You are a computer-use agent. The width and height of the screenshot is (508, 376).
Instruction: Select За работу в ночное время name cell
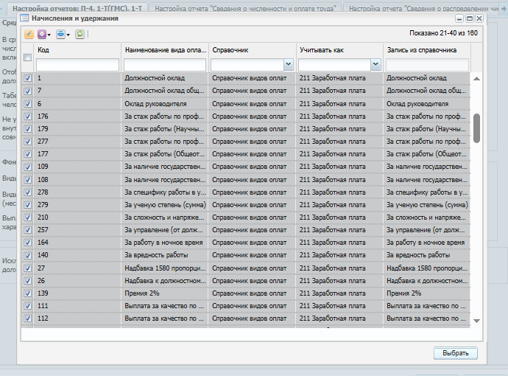click(165, 243)
